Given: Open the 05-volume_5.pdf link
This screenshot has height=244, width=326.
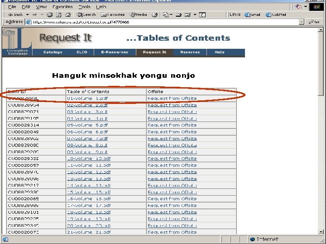Looking at the screenshot, I should tap(87, 125).
